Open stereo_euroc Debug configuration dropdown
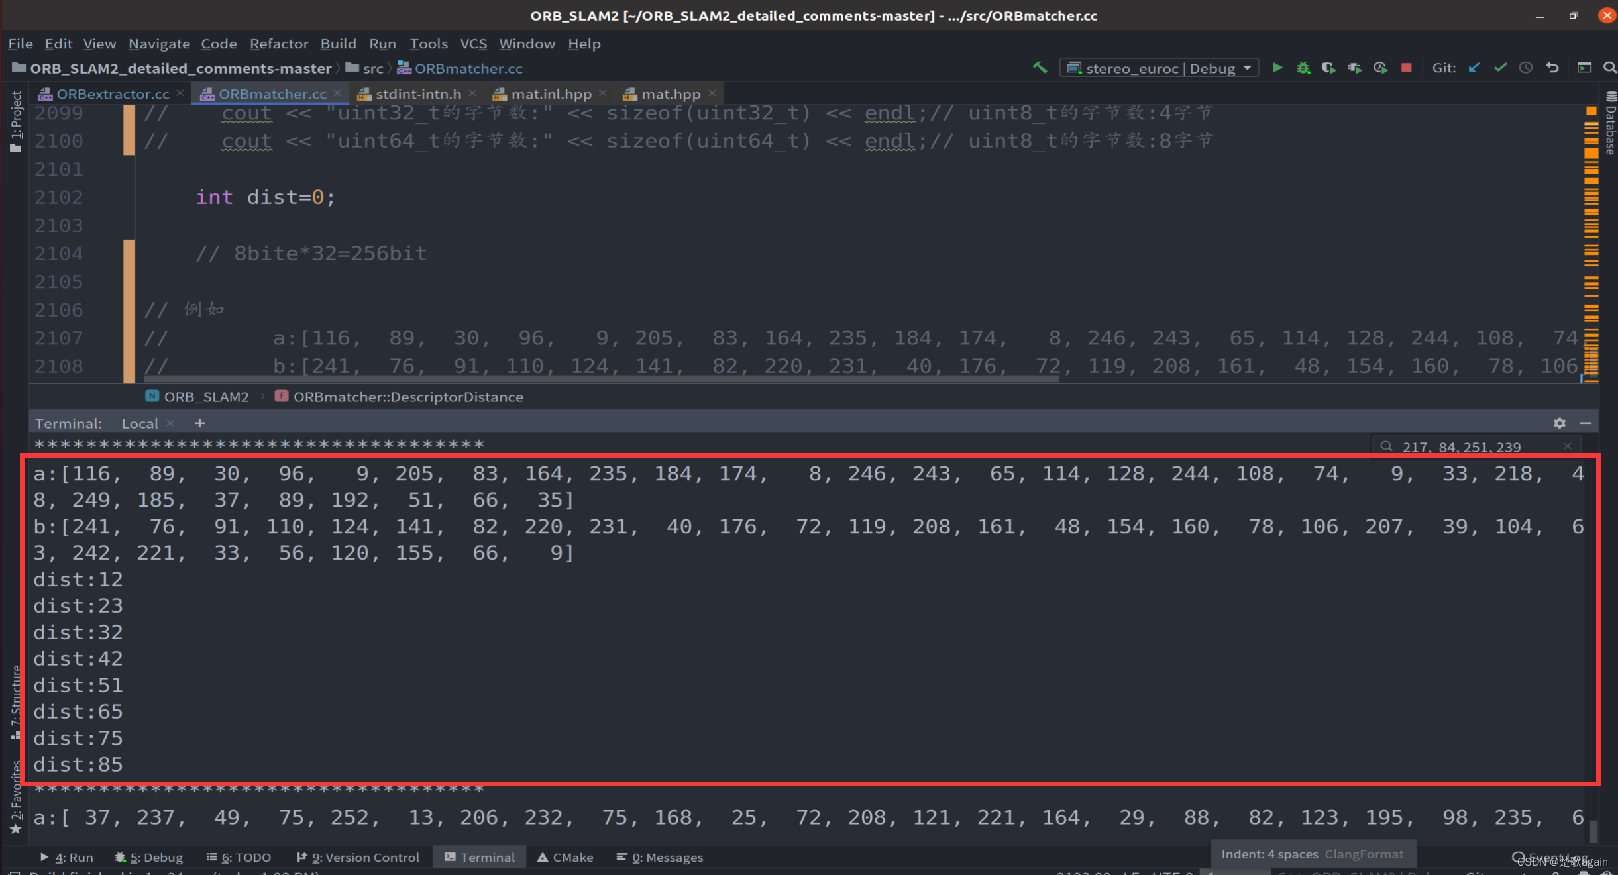Image resolution: width=1618 pixels, height=875 pixels. coord(1160,68)
